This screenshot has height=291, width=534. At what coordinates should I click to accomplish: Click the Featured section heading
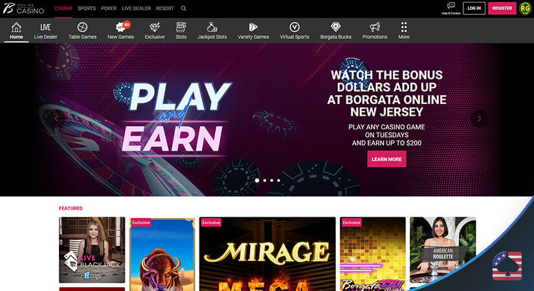(x=71, y=208)
